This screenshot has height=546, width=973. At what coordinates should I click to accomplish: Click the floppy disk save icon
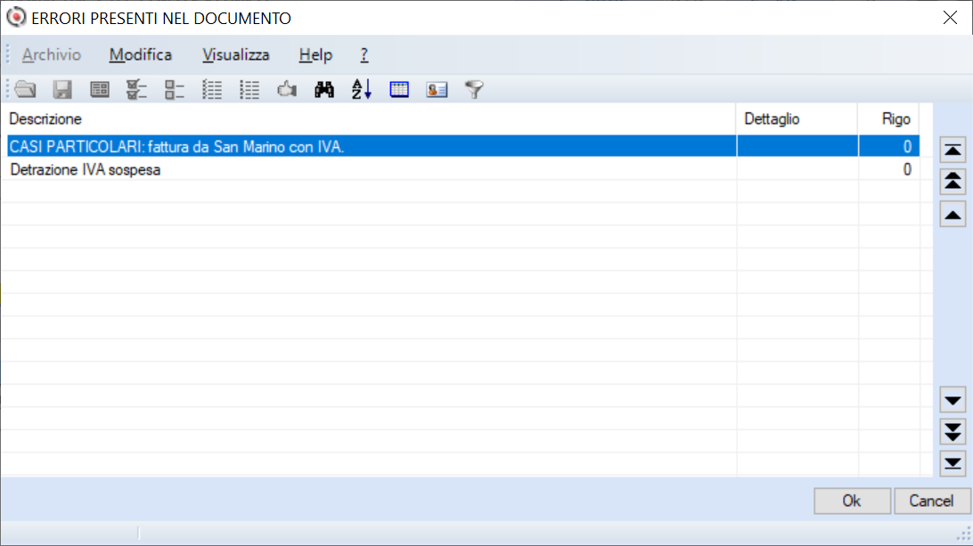(62, 89)
